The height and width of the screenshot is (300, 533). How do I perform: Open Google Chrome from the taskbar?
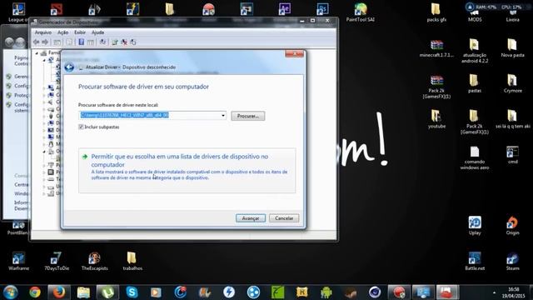[35, 292]
